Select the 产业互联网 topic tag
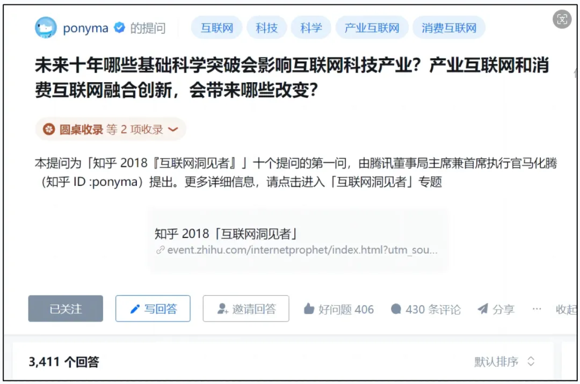The width and height of the screenshot is (580, 384). click(x=372, y=27)
